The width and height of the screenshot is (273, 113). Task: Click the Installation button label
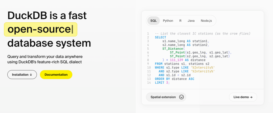20,75
